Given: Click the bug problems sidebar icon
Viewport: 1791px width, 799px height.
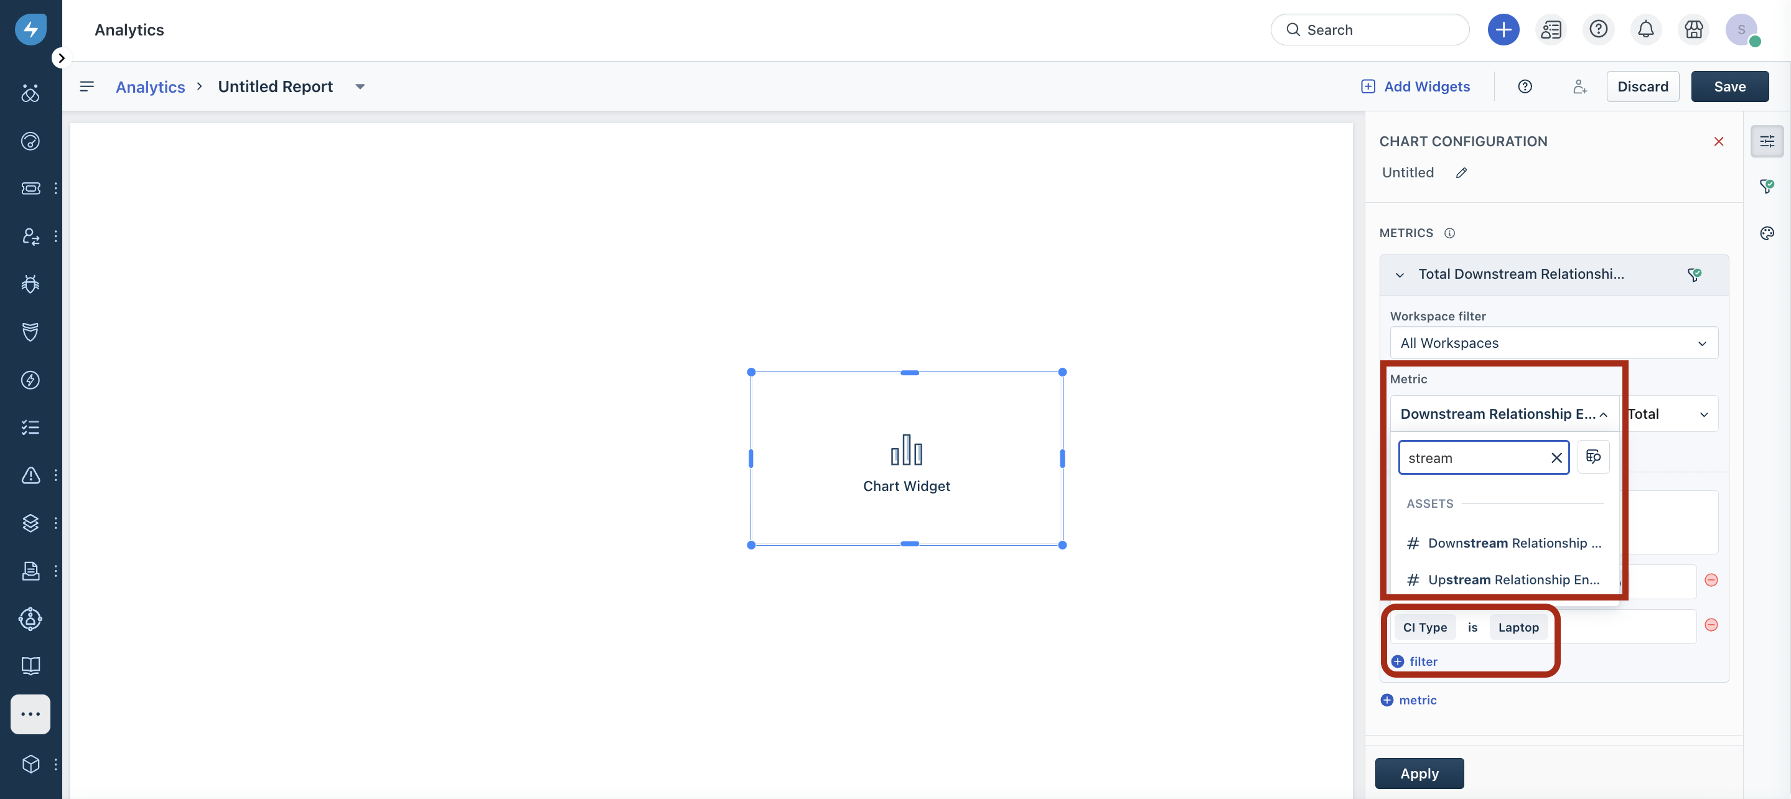Looking at the screenshot, I should point(30,284).
